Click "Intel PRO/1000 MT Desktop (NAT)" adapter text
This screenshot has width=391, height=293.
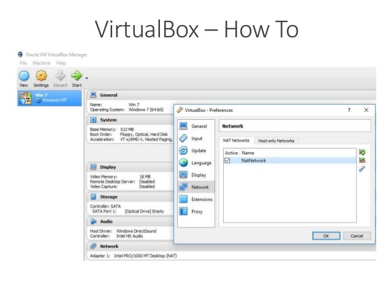point(145,256)
